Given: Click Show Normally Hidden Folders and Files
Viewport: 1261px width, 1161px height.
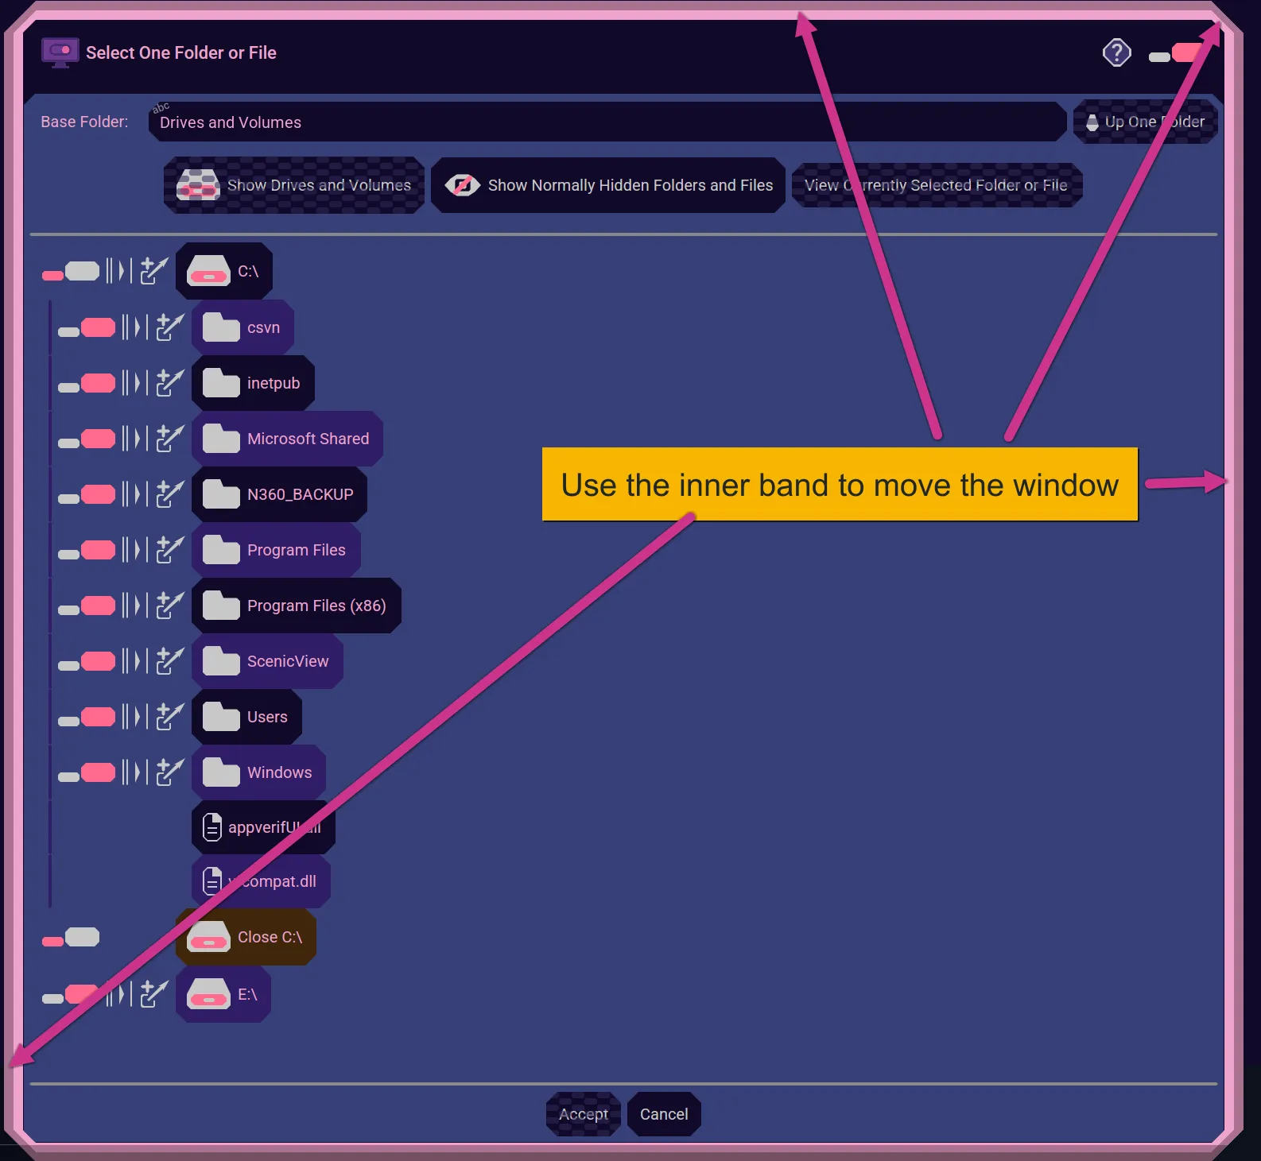Looking at the screenshot, I should pyautogui.click(x=608, y=185).
